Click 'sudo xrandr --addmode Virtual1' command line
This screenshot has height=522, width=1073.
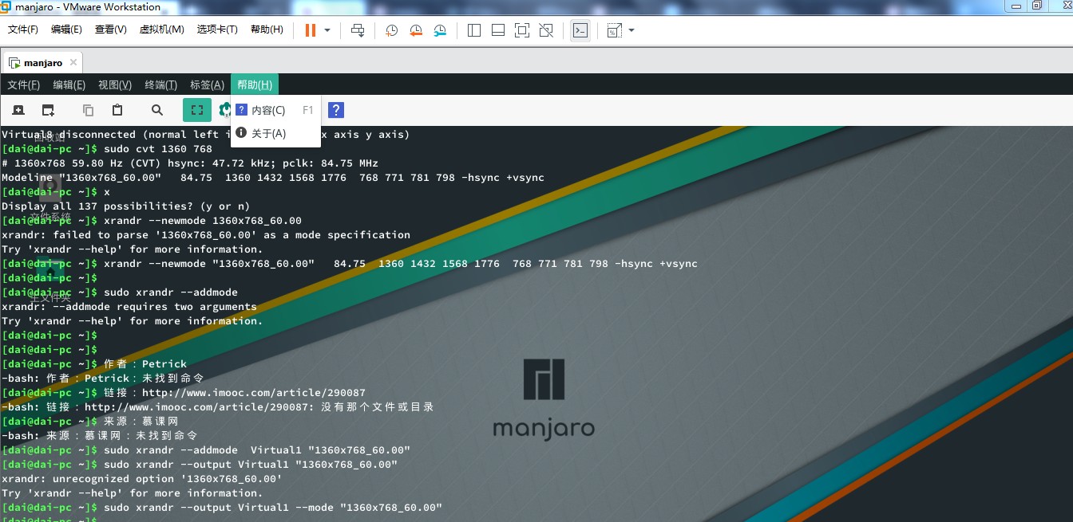click(206, 450)
